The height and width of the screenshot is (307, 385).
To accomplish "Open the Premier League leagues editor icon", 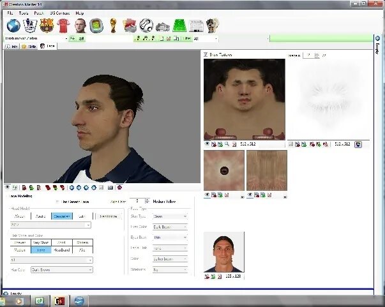I will (x=30, y=26).
